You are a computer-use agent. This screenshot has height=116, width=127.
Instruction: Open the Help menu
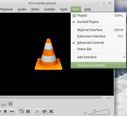(88, 9)
